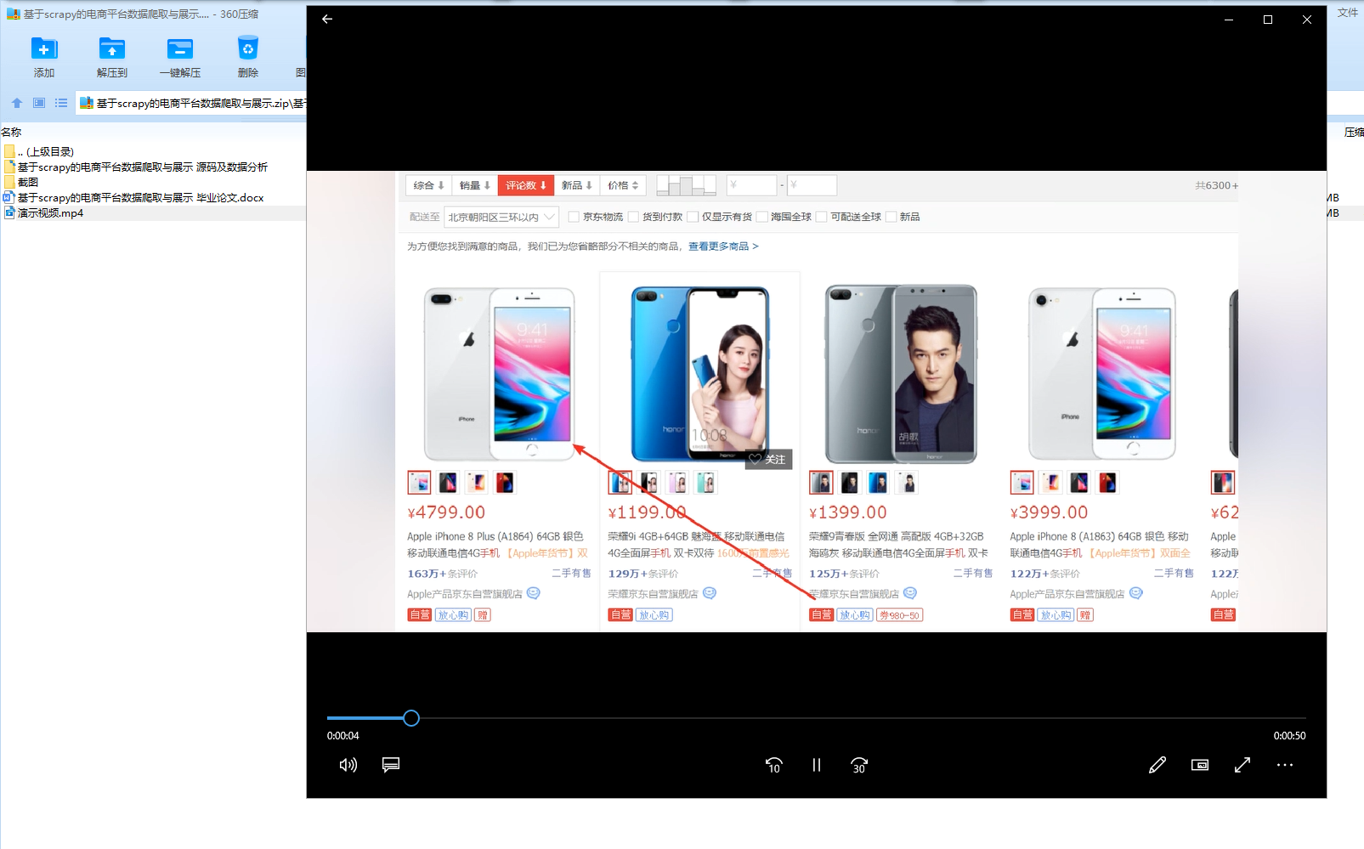Click the 关注 heart on the honor 9i
1364x849 pixels.
[x=767, y=459]
